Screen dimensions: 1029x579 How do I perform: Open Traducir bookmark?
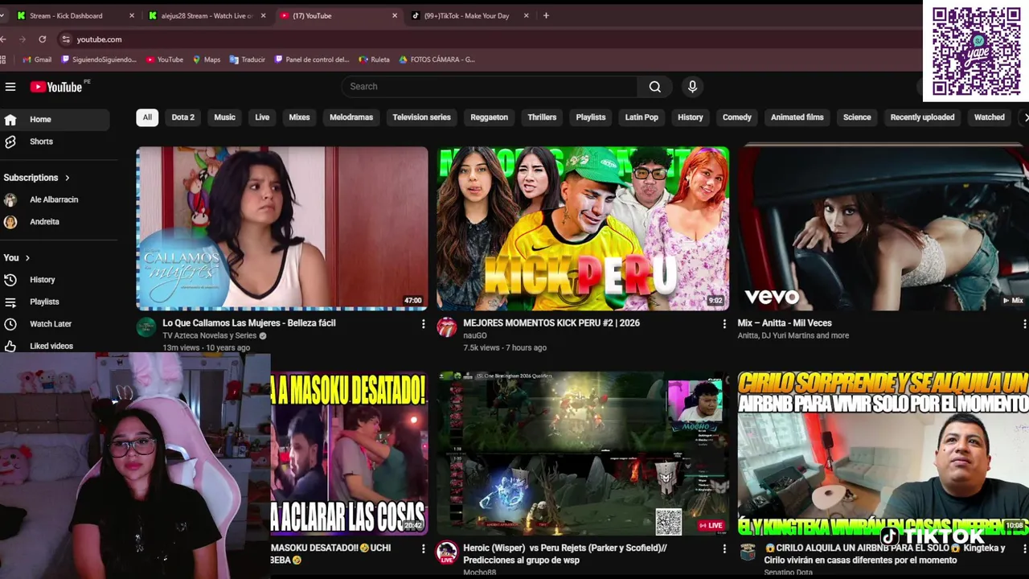(248, 60)
